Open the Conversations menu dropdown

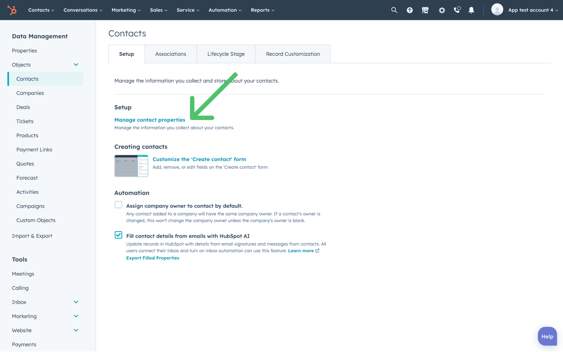[x=83, y=10]
